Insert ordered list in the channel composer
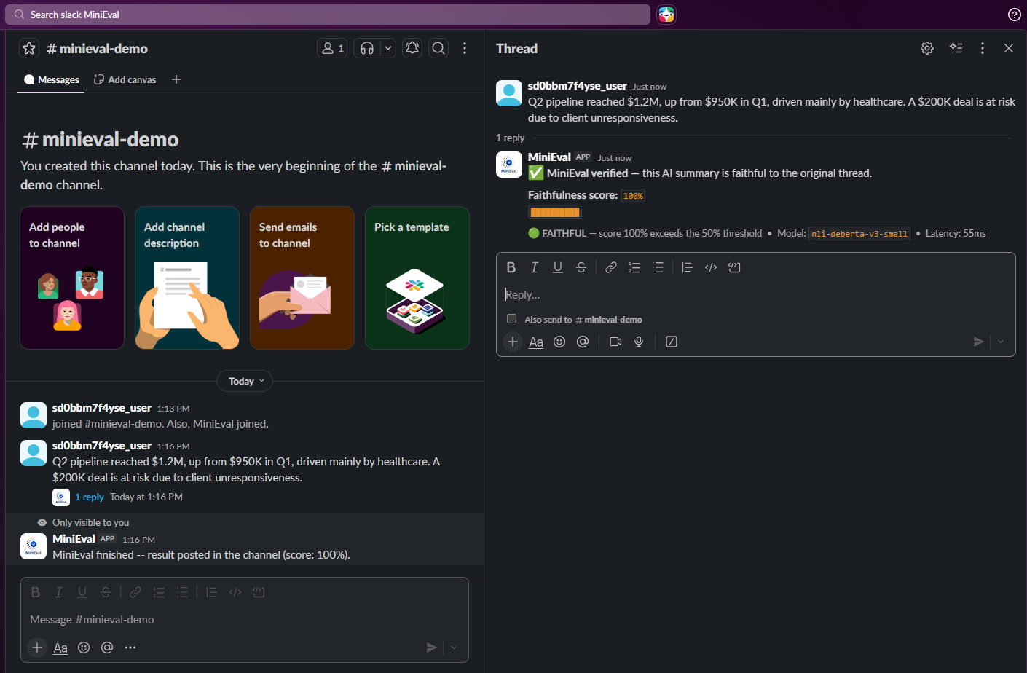The width and height of the screenshot is (1027, 673). [159, 592]
